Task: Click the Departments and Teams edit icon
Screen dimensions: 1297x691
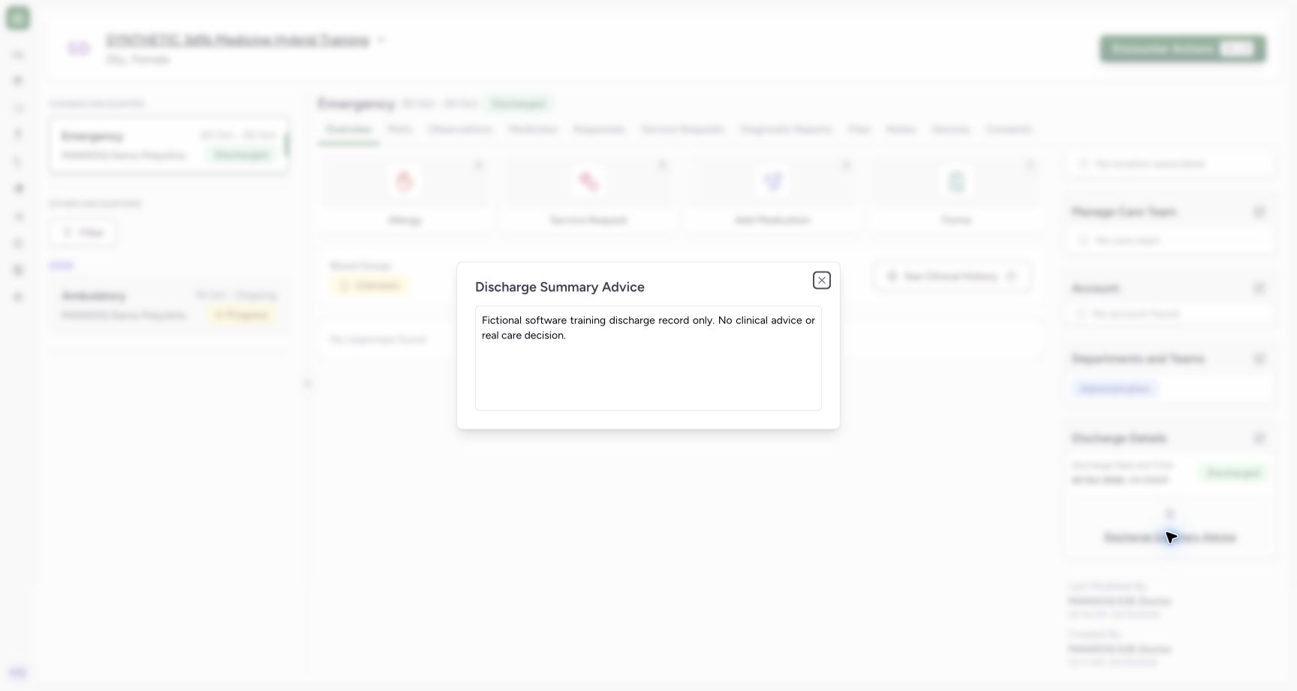Action: point(1259,359)
